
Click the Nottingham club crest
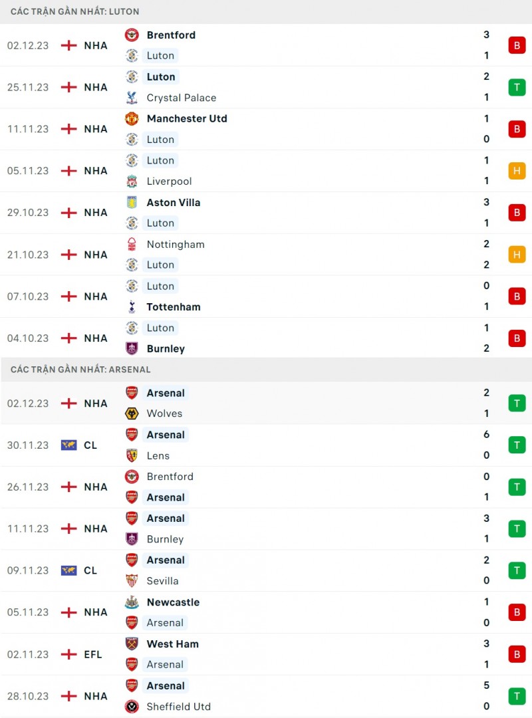click(x=132, y=244)
